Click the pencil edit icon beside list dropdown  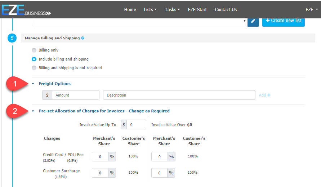pos(253,21)
